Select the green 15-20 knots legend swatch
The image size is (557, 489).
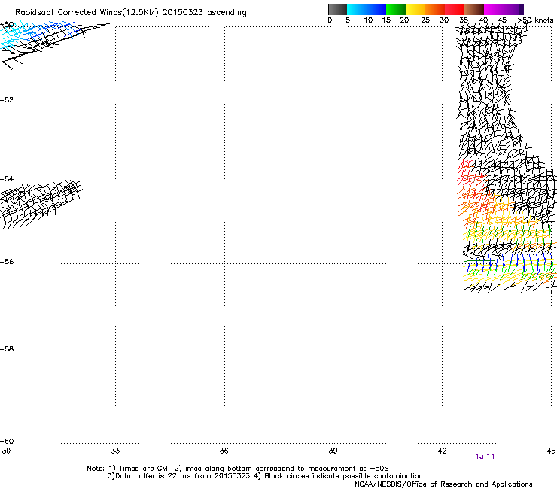click(396, 9)
